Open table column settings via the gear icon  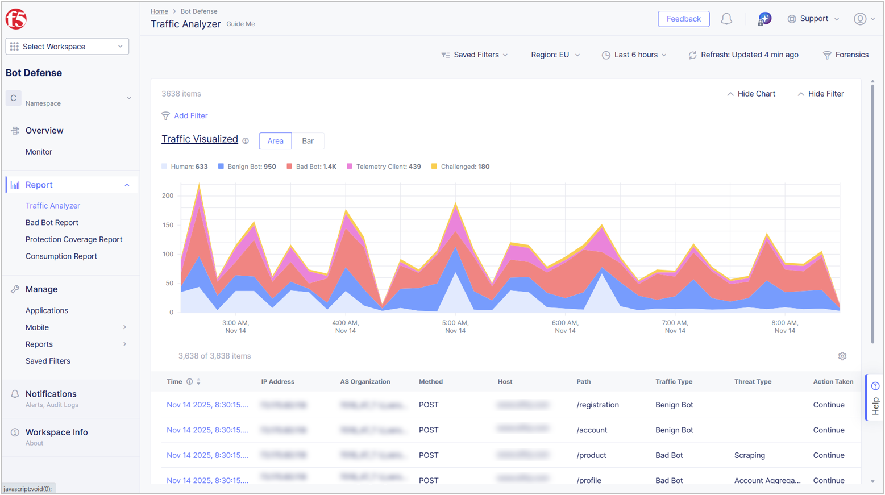[x=843, y=356]
